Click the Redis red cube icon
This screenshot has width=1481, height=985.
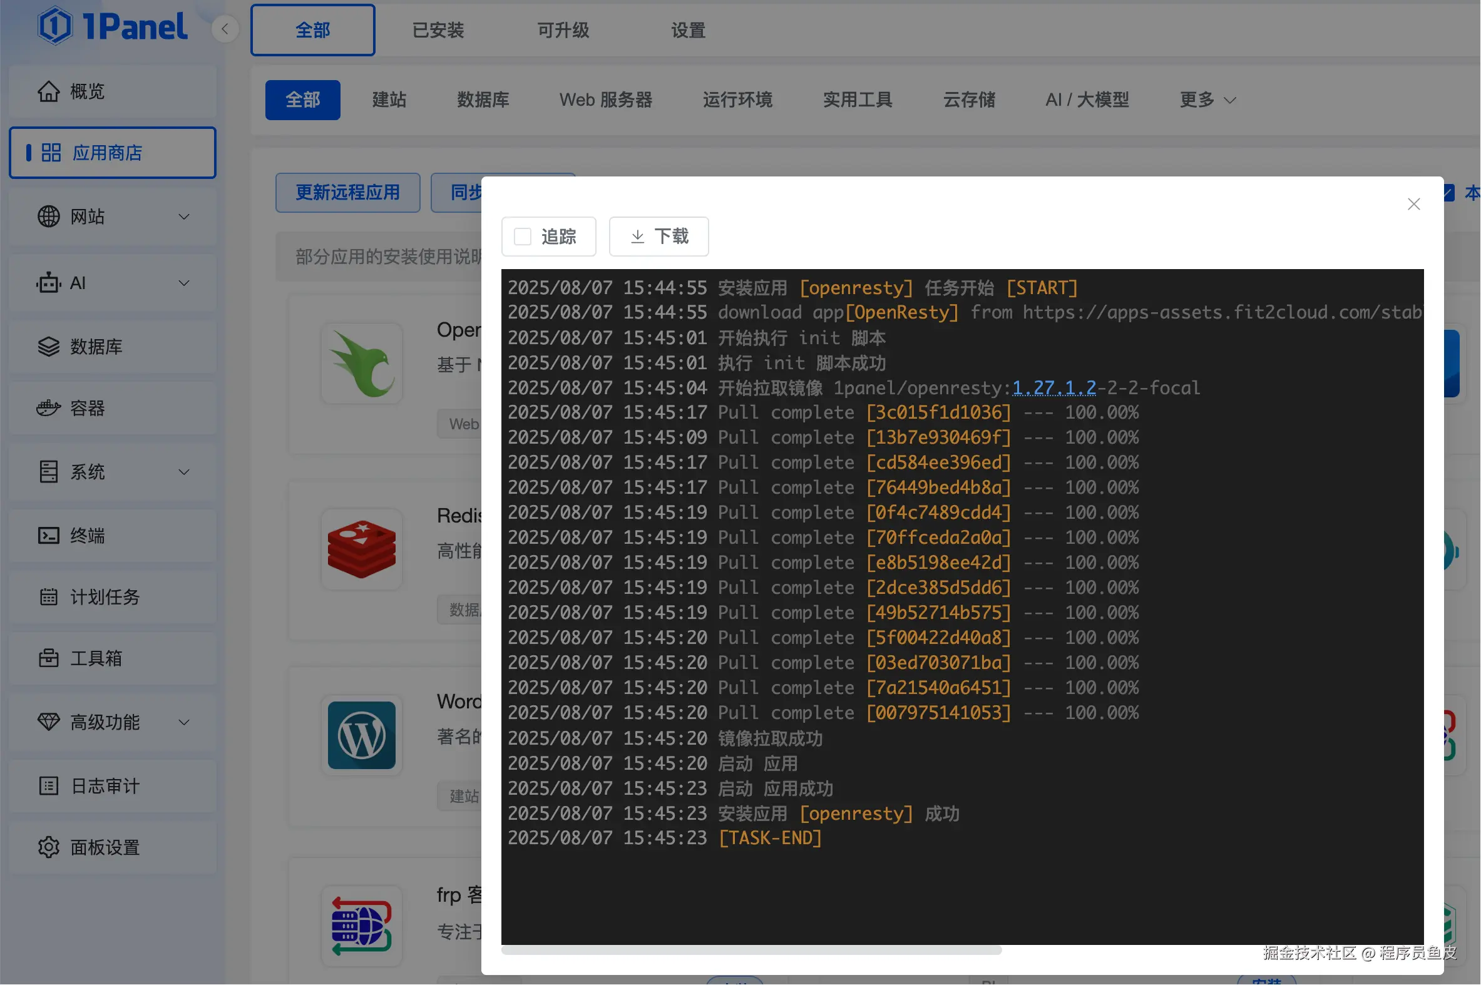point(362,549)
